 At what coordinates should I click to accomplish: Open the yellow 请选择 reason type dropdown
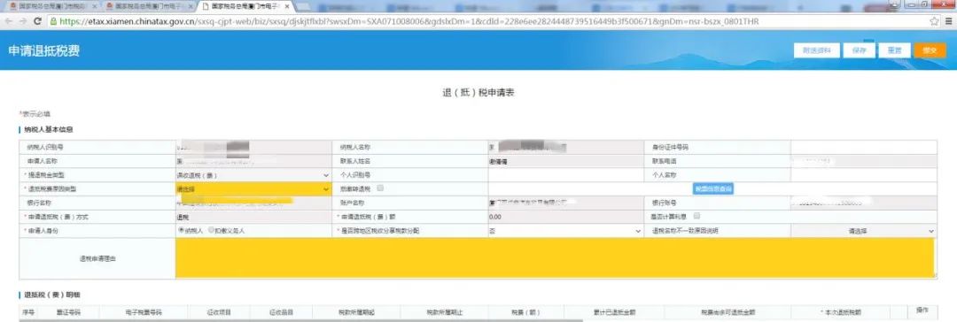(x=253, y=189)
